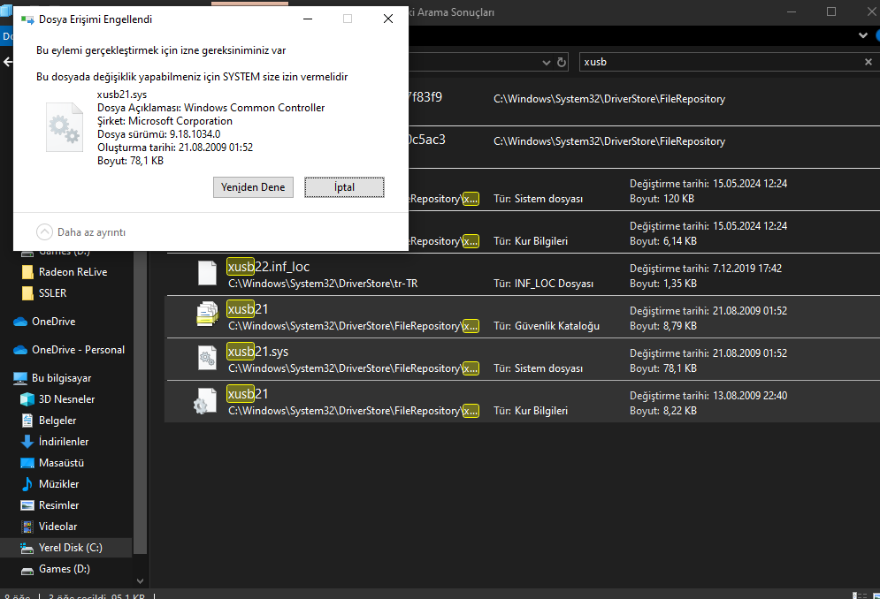Minimize the Dosya Erişimi Engellendi dialog

pyautogui.click(x=308, y=19)
